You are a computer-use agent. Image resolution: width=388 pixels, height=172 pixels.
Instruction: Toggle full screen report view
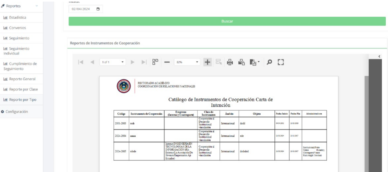pos(280,62)
